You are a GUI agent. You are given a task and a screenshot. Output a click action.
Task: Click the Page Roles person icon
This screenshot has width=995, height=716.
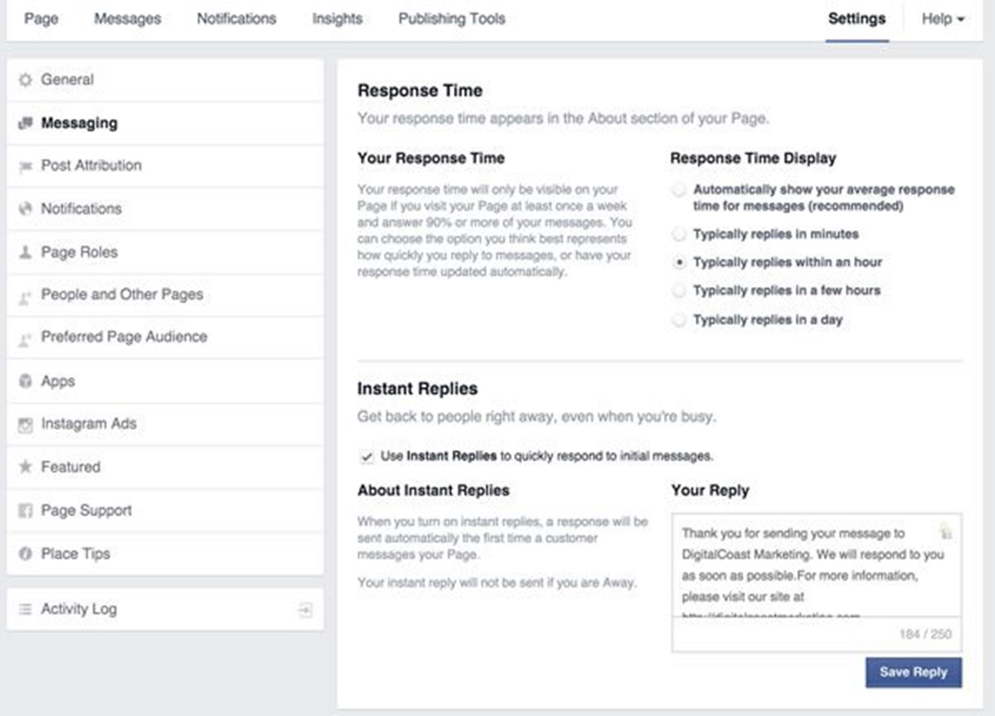[25, 253]
